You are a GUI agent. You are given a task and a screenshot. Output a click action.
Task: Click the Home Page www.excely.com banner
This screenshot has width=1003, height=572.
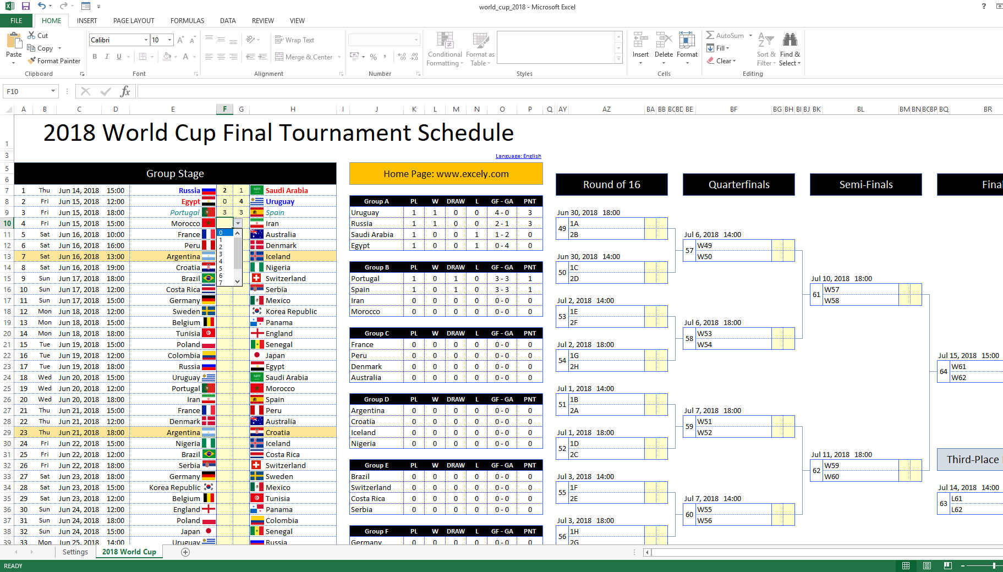446,174
